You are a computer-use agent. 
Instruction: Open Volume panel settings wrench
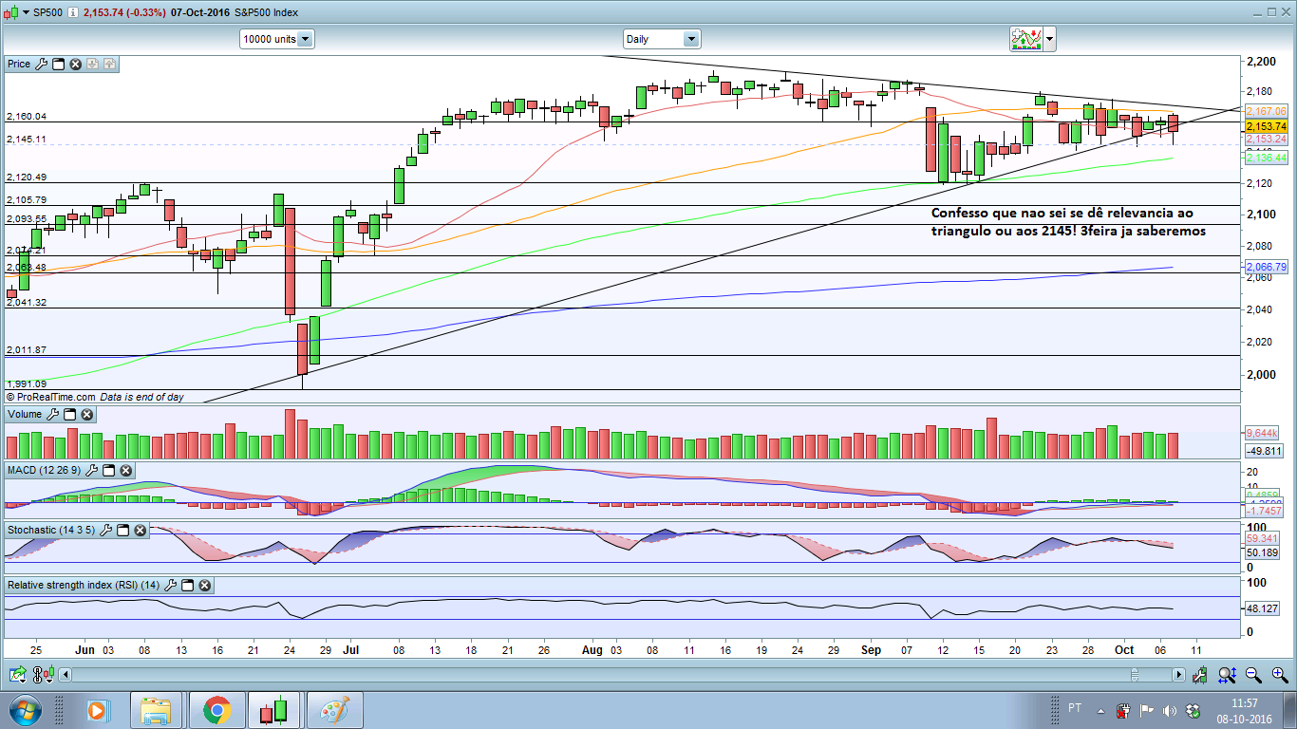pos(53,415)
